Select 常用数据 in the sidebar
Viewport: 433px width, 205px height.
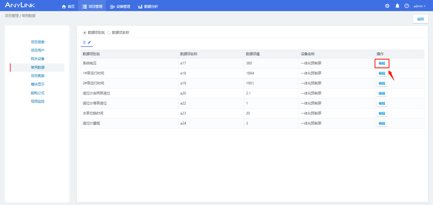coord(38,67)
